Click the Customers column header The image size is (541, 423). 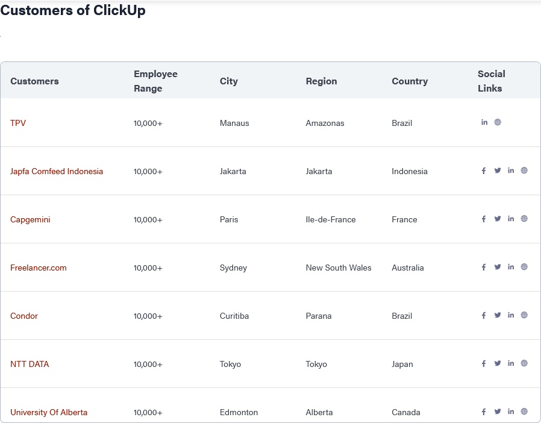pyautogui.click(x=34, y=81)
